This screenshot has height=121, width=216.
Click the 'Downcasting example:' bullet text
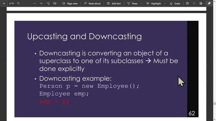(x=75, y=79)
